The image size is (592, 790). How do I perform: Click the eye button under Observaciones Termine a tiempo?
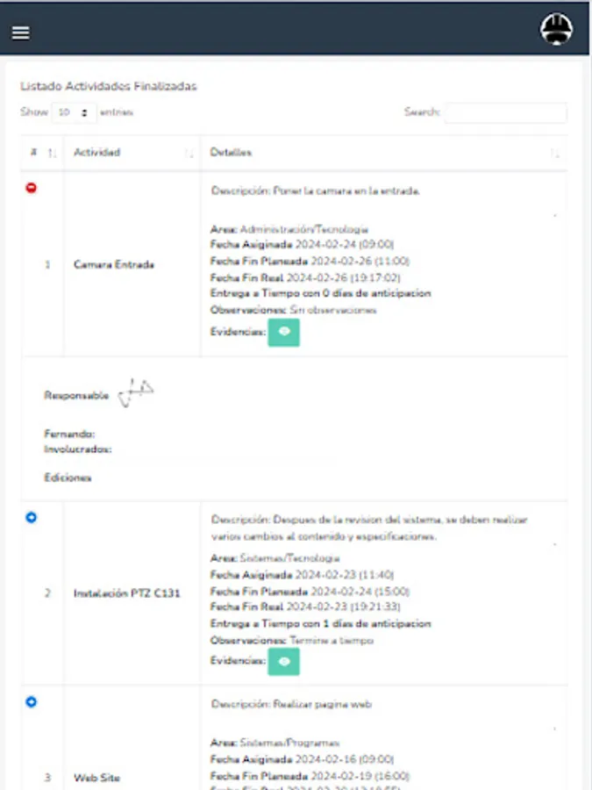(284, 662)
